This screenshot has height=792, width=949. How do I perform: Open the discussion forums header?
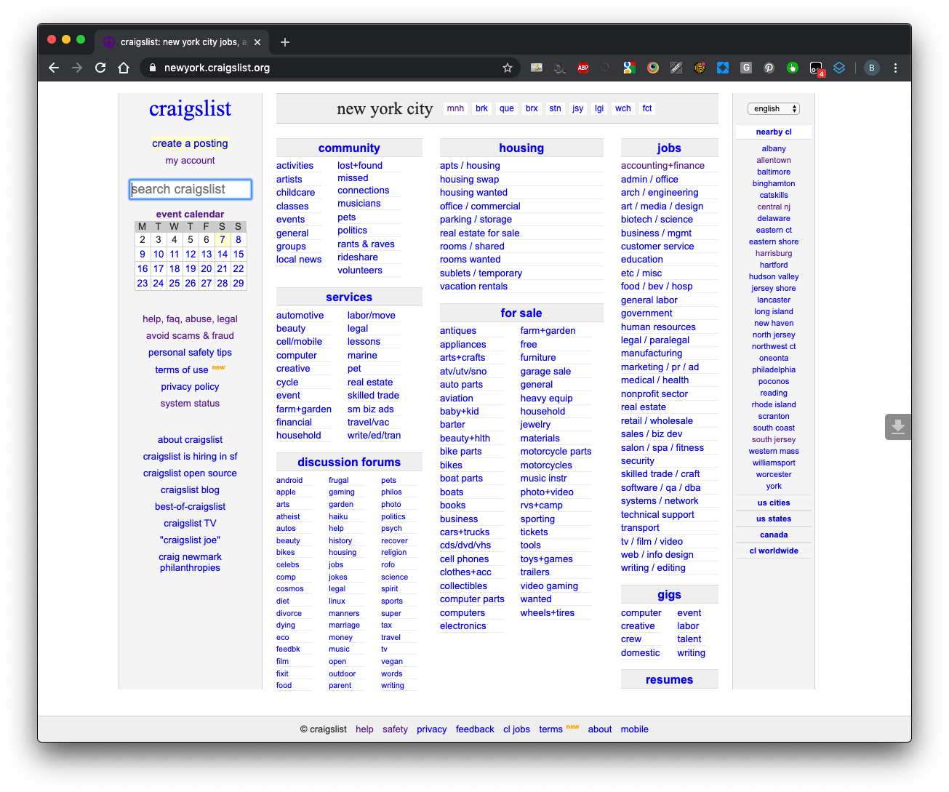pos(349,462)
